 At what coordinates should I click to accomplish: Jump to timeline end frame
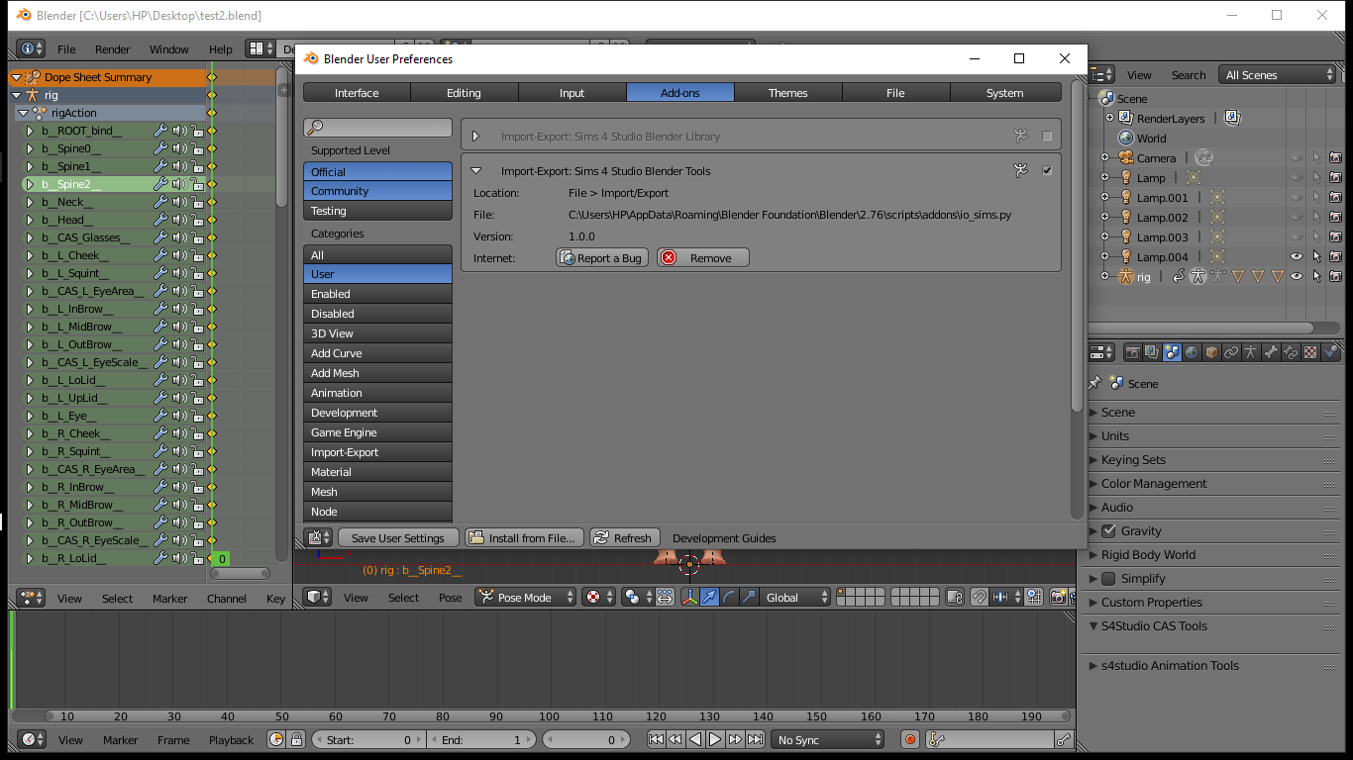point(756,739)
